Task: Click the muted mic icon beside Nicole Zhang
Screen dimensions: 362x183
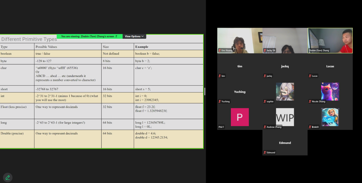Action: pyautogui.click(x=310, y=101)
